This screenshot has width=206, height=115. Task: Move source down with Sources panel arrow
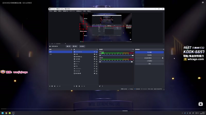[x=84, y=86]
